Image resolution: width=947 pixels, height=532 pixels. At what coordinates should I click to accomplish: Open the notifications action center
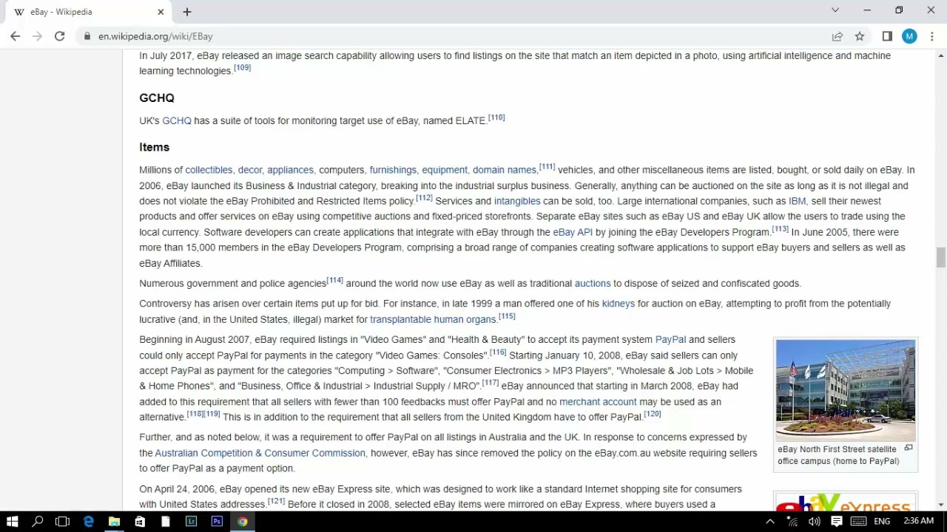pos(836,521)
